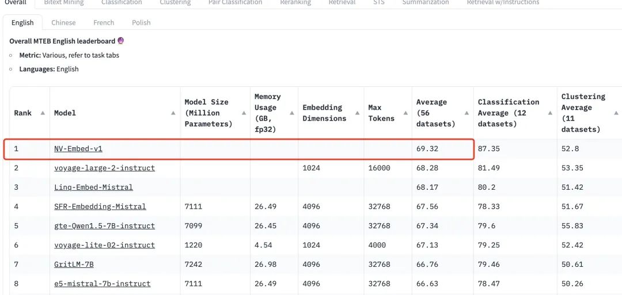Sort by Average (56 datasets) arrow
This screenshot has width=622, height=295.
click(467, 113)
